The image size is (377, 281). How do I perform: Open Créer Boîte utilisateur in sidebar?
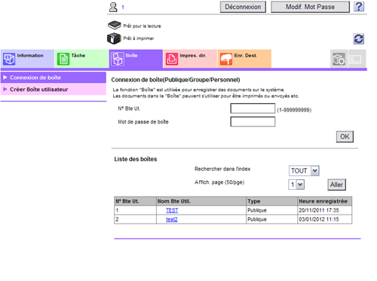point(54,90)
